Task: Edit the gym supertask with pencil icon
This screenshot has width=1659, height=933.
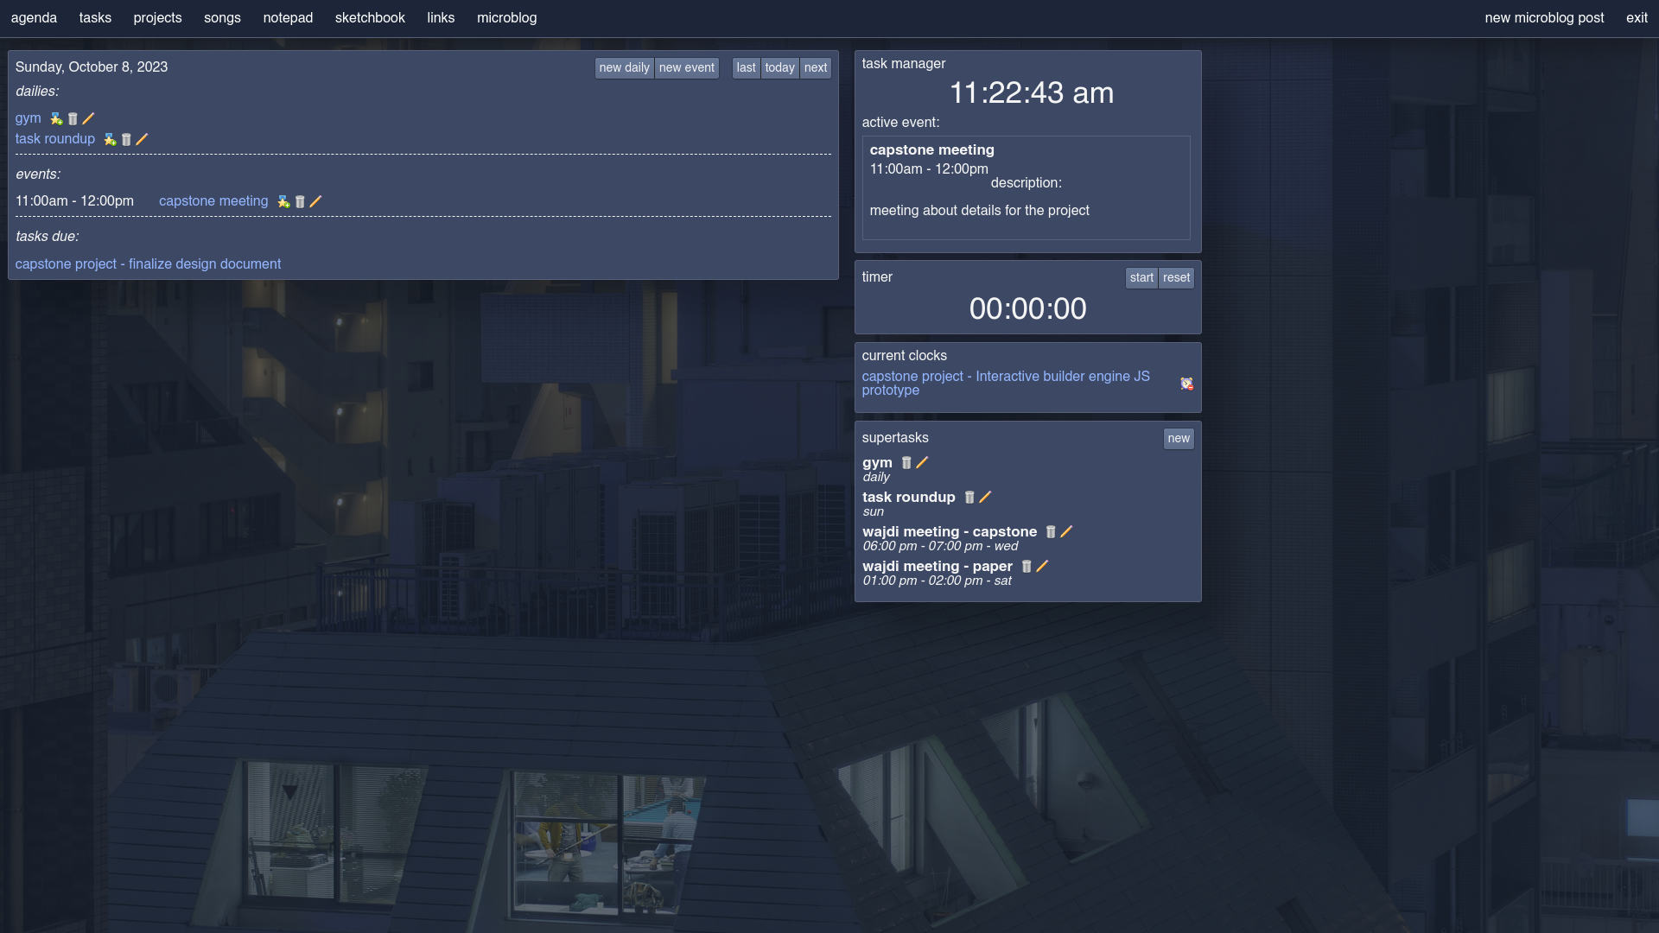Action: click(x=922, y=463)
